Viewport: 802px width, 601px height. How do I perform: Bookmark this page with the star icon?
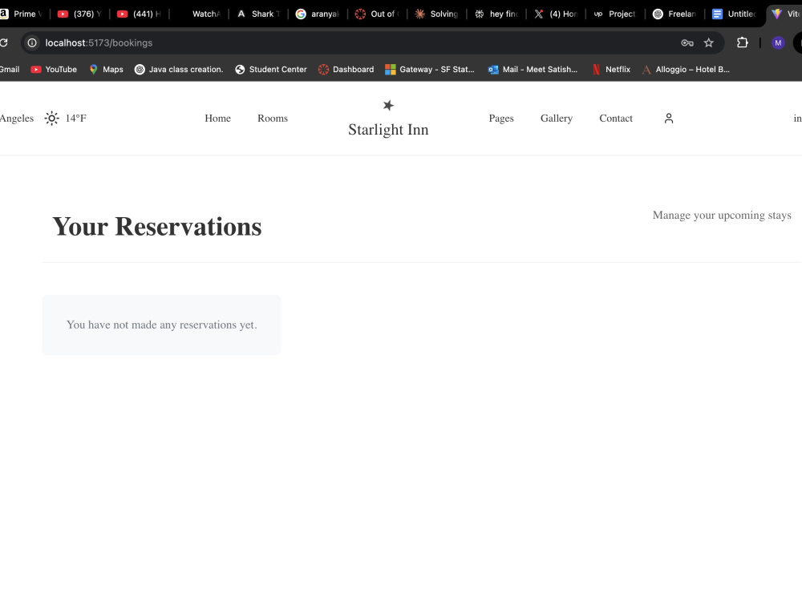tap(708, 43)
